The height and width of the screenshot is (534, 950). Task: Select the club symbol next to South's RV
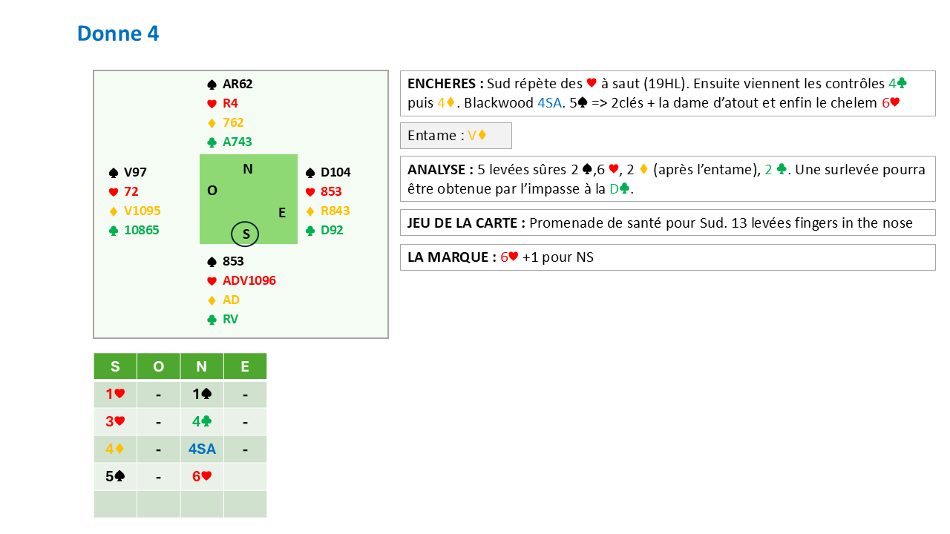coord(212,320)
